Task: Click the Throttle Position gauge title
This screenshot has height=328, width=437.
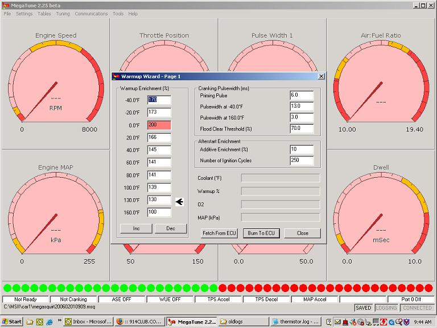Action: coord(164,35)
